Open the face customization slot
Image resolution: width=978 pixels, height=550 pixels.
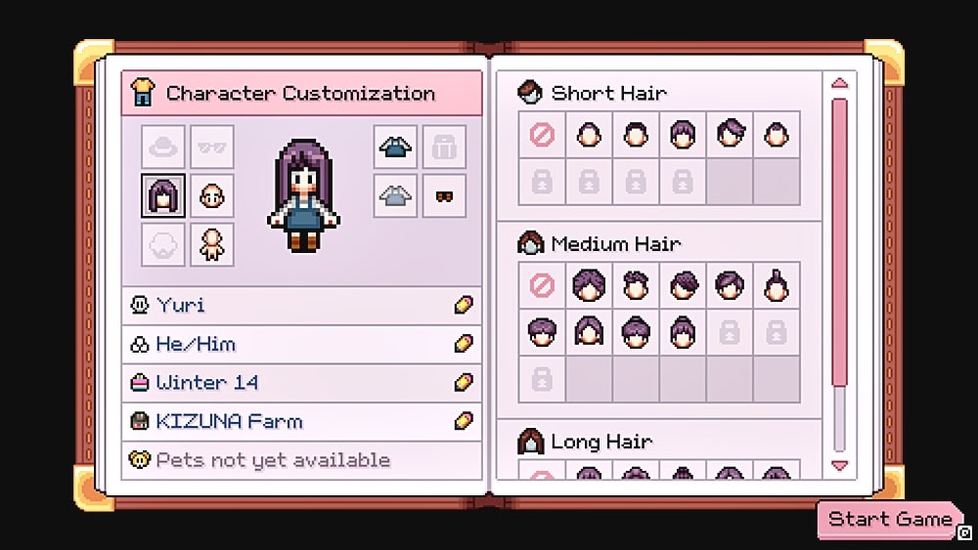click(212, 195)
